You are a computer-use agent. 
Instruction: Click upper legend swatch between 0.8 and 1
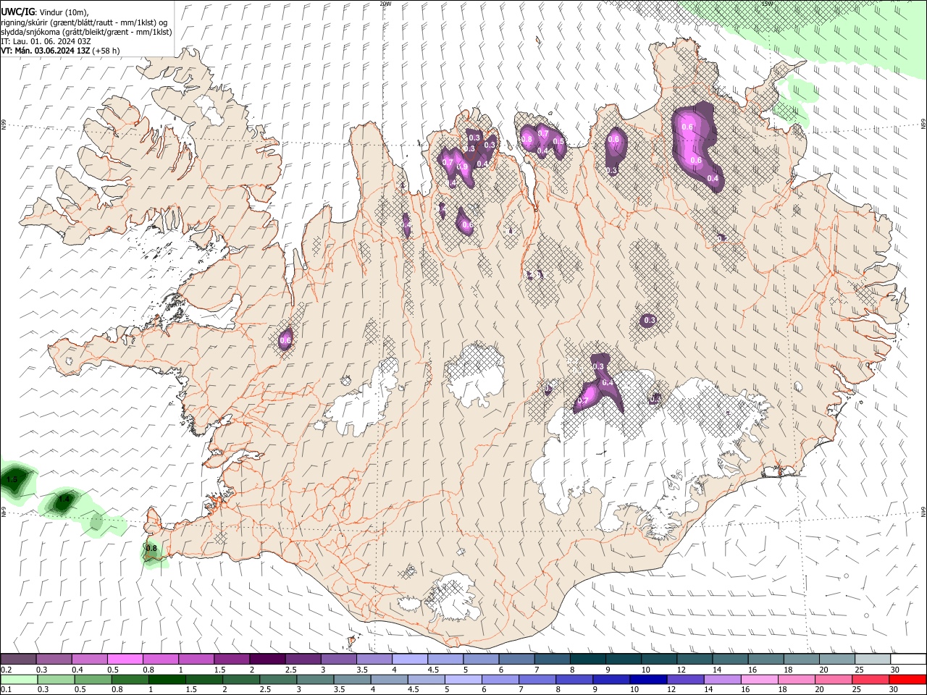pyautogui.click(x=161, y=659)
